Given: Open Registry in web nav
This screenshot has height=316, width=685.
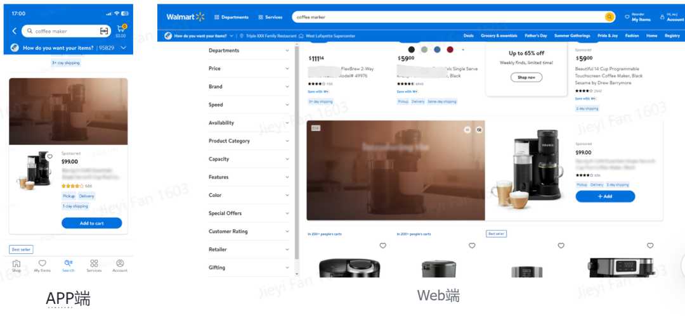Looking at the screenshot, I should coord(672,36).
